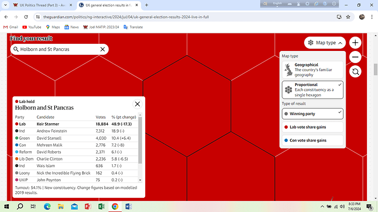Clear the constituency search with X icon

[102, 49]
